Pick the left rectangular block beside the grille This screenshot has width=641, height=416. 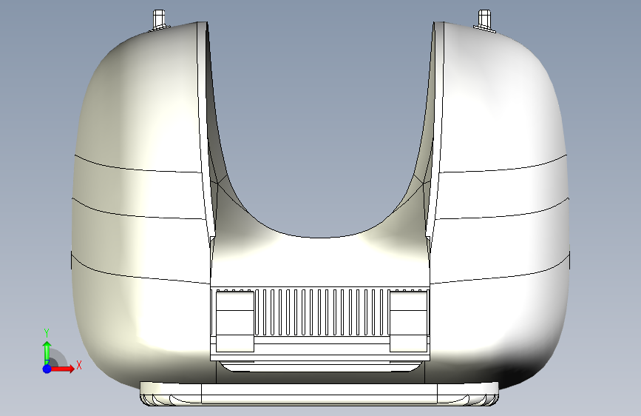coord(234,321)
